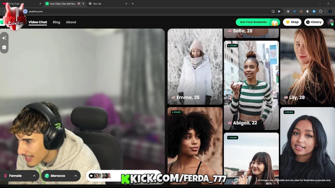The image size is (335, 188).
Task: Click the gift box icon on Rewards button
Action: (x=275, y=23)
